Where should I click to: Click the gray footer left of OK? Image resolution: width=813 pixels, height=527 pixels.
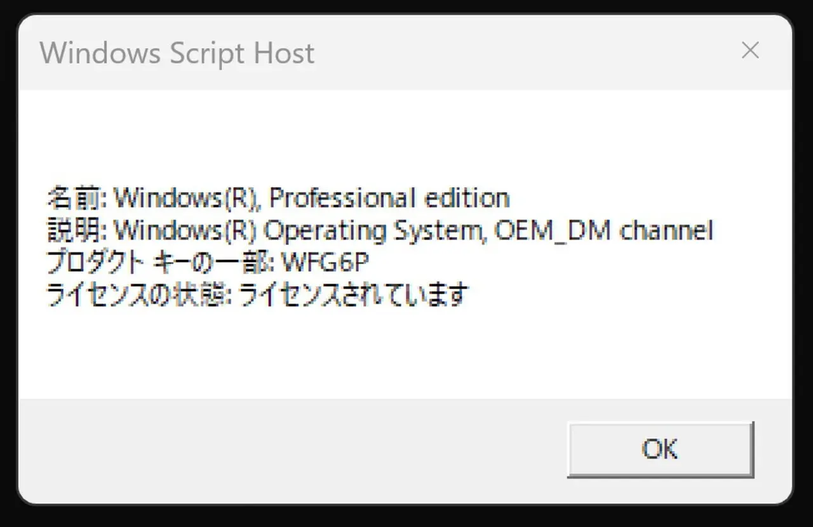pyautogui.click(x=286, y=449)
